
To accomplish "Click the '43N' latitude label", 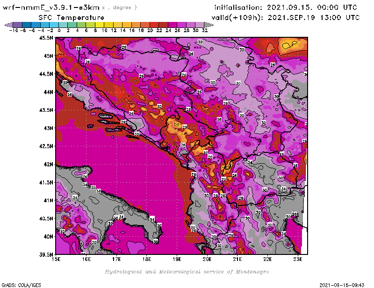I will pos(48,128).
